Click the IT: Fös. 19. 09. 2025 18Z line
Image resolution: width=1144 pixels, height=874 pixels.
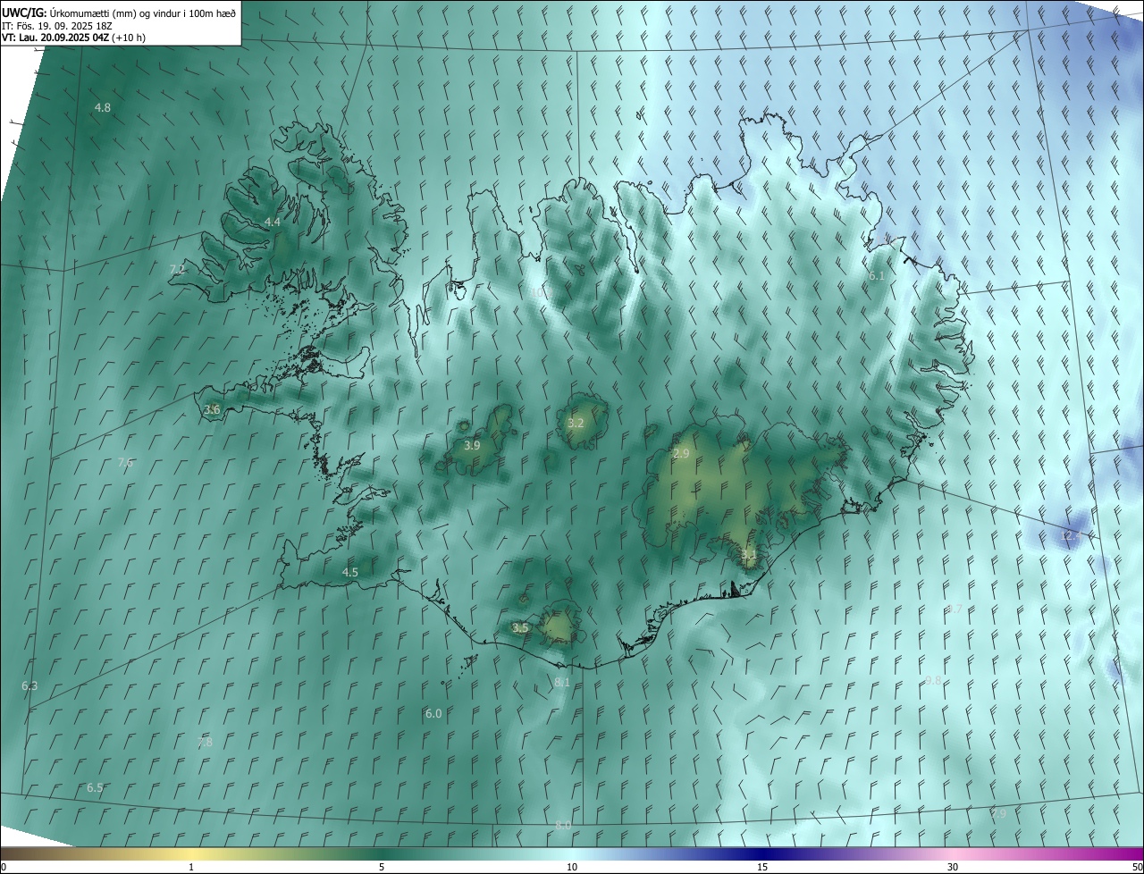(x=57, y=26)
